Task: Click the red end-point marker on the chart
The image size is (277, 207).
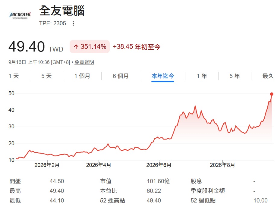Action: 272,94
